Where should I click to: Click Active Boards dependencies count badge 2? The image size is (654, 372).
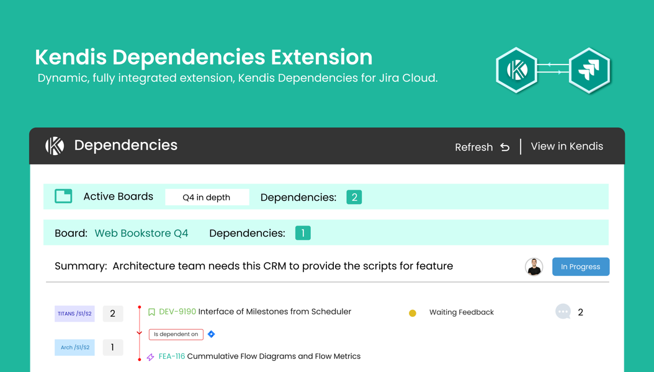(354, 197)
